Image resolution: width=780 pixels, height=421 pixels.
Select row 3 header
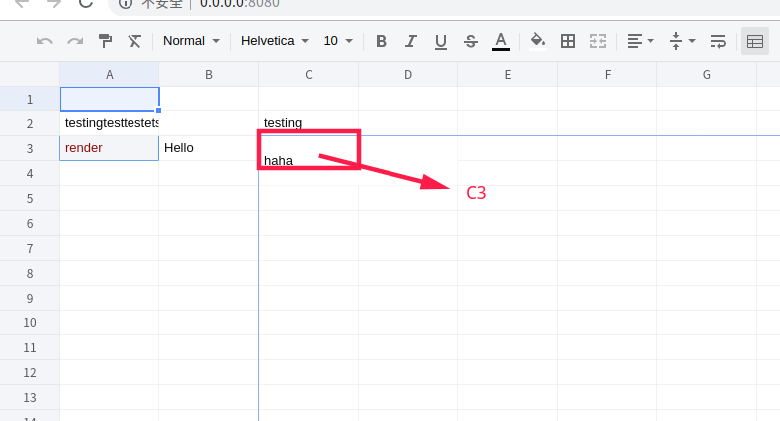tap(30, 148)
